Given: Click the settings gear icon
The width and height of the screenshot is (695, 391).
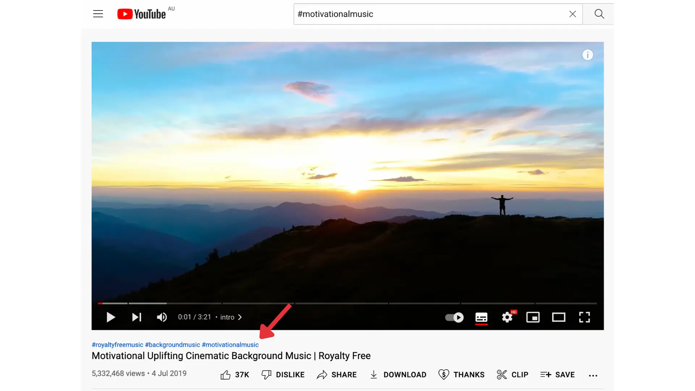Looking at the screenshot, I should 507,316.
